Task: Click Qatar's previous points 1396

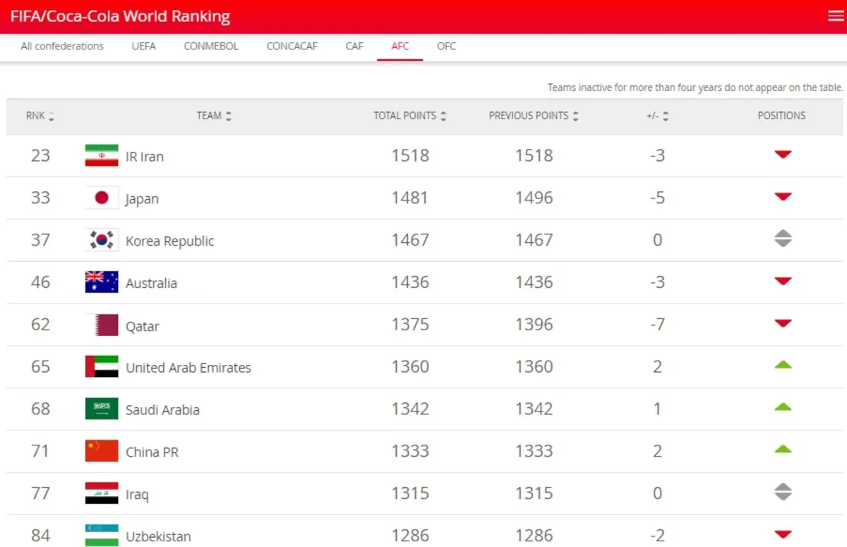Action: pyautogui.click(x=534, y=325)
